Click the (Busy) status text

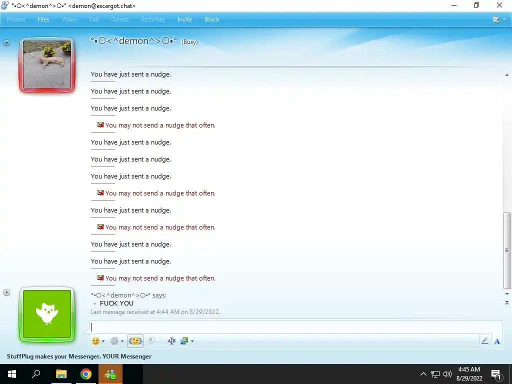pos(189,42)
